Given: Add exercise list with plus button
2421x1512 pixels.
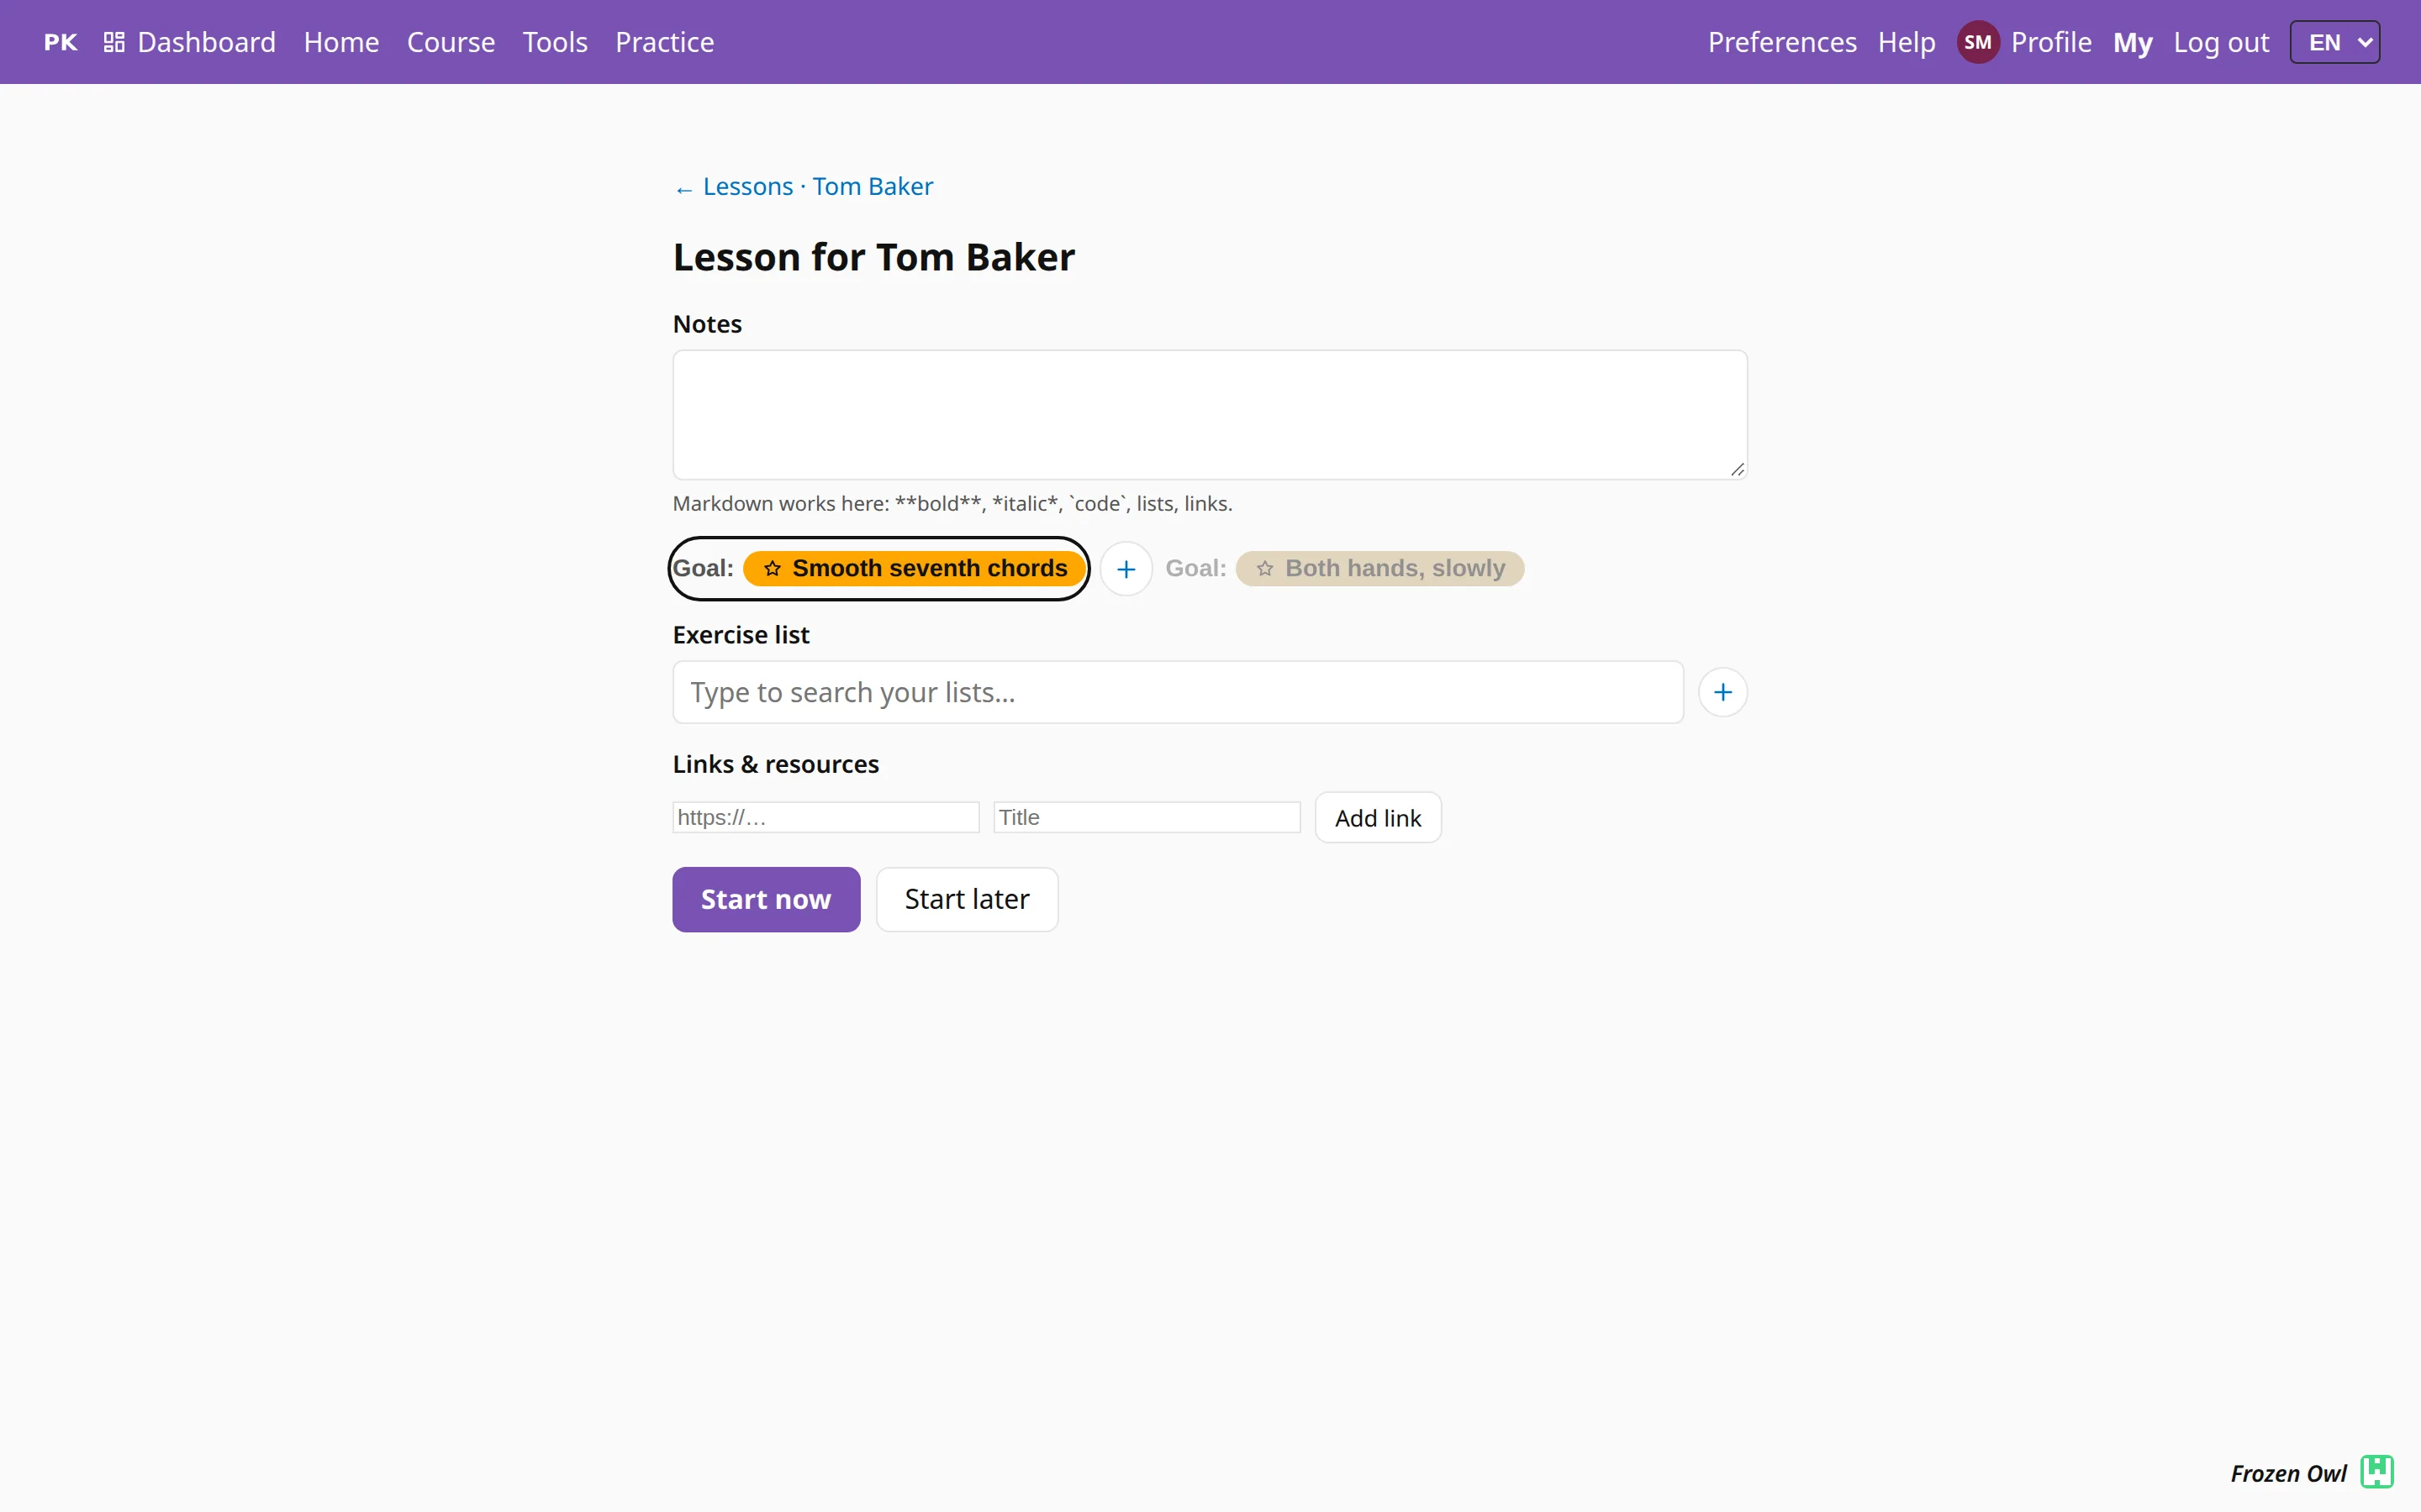Looking at the screenshot, I should pos(1722,692).
